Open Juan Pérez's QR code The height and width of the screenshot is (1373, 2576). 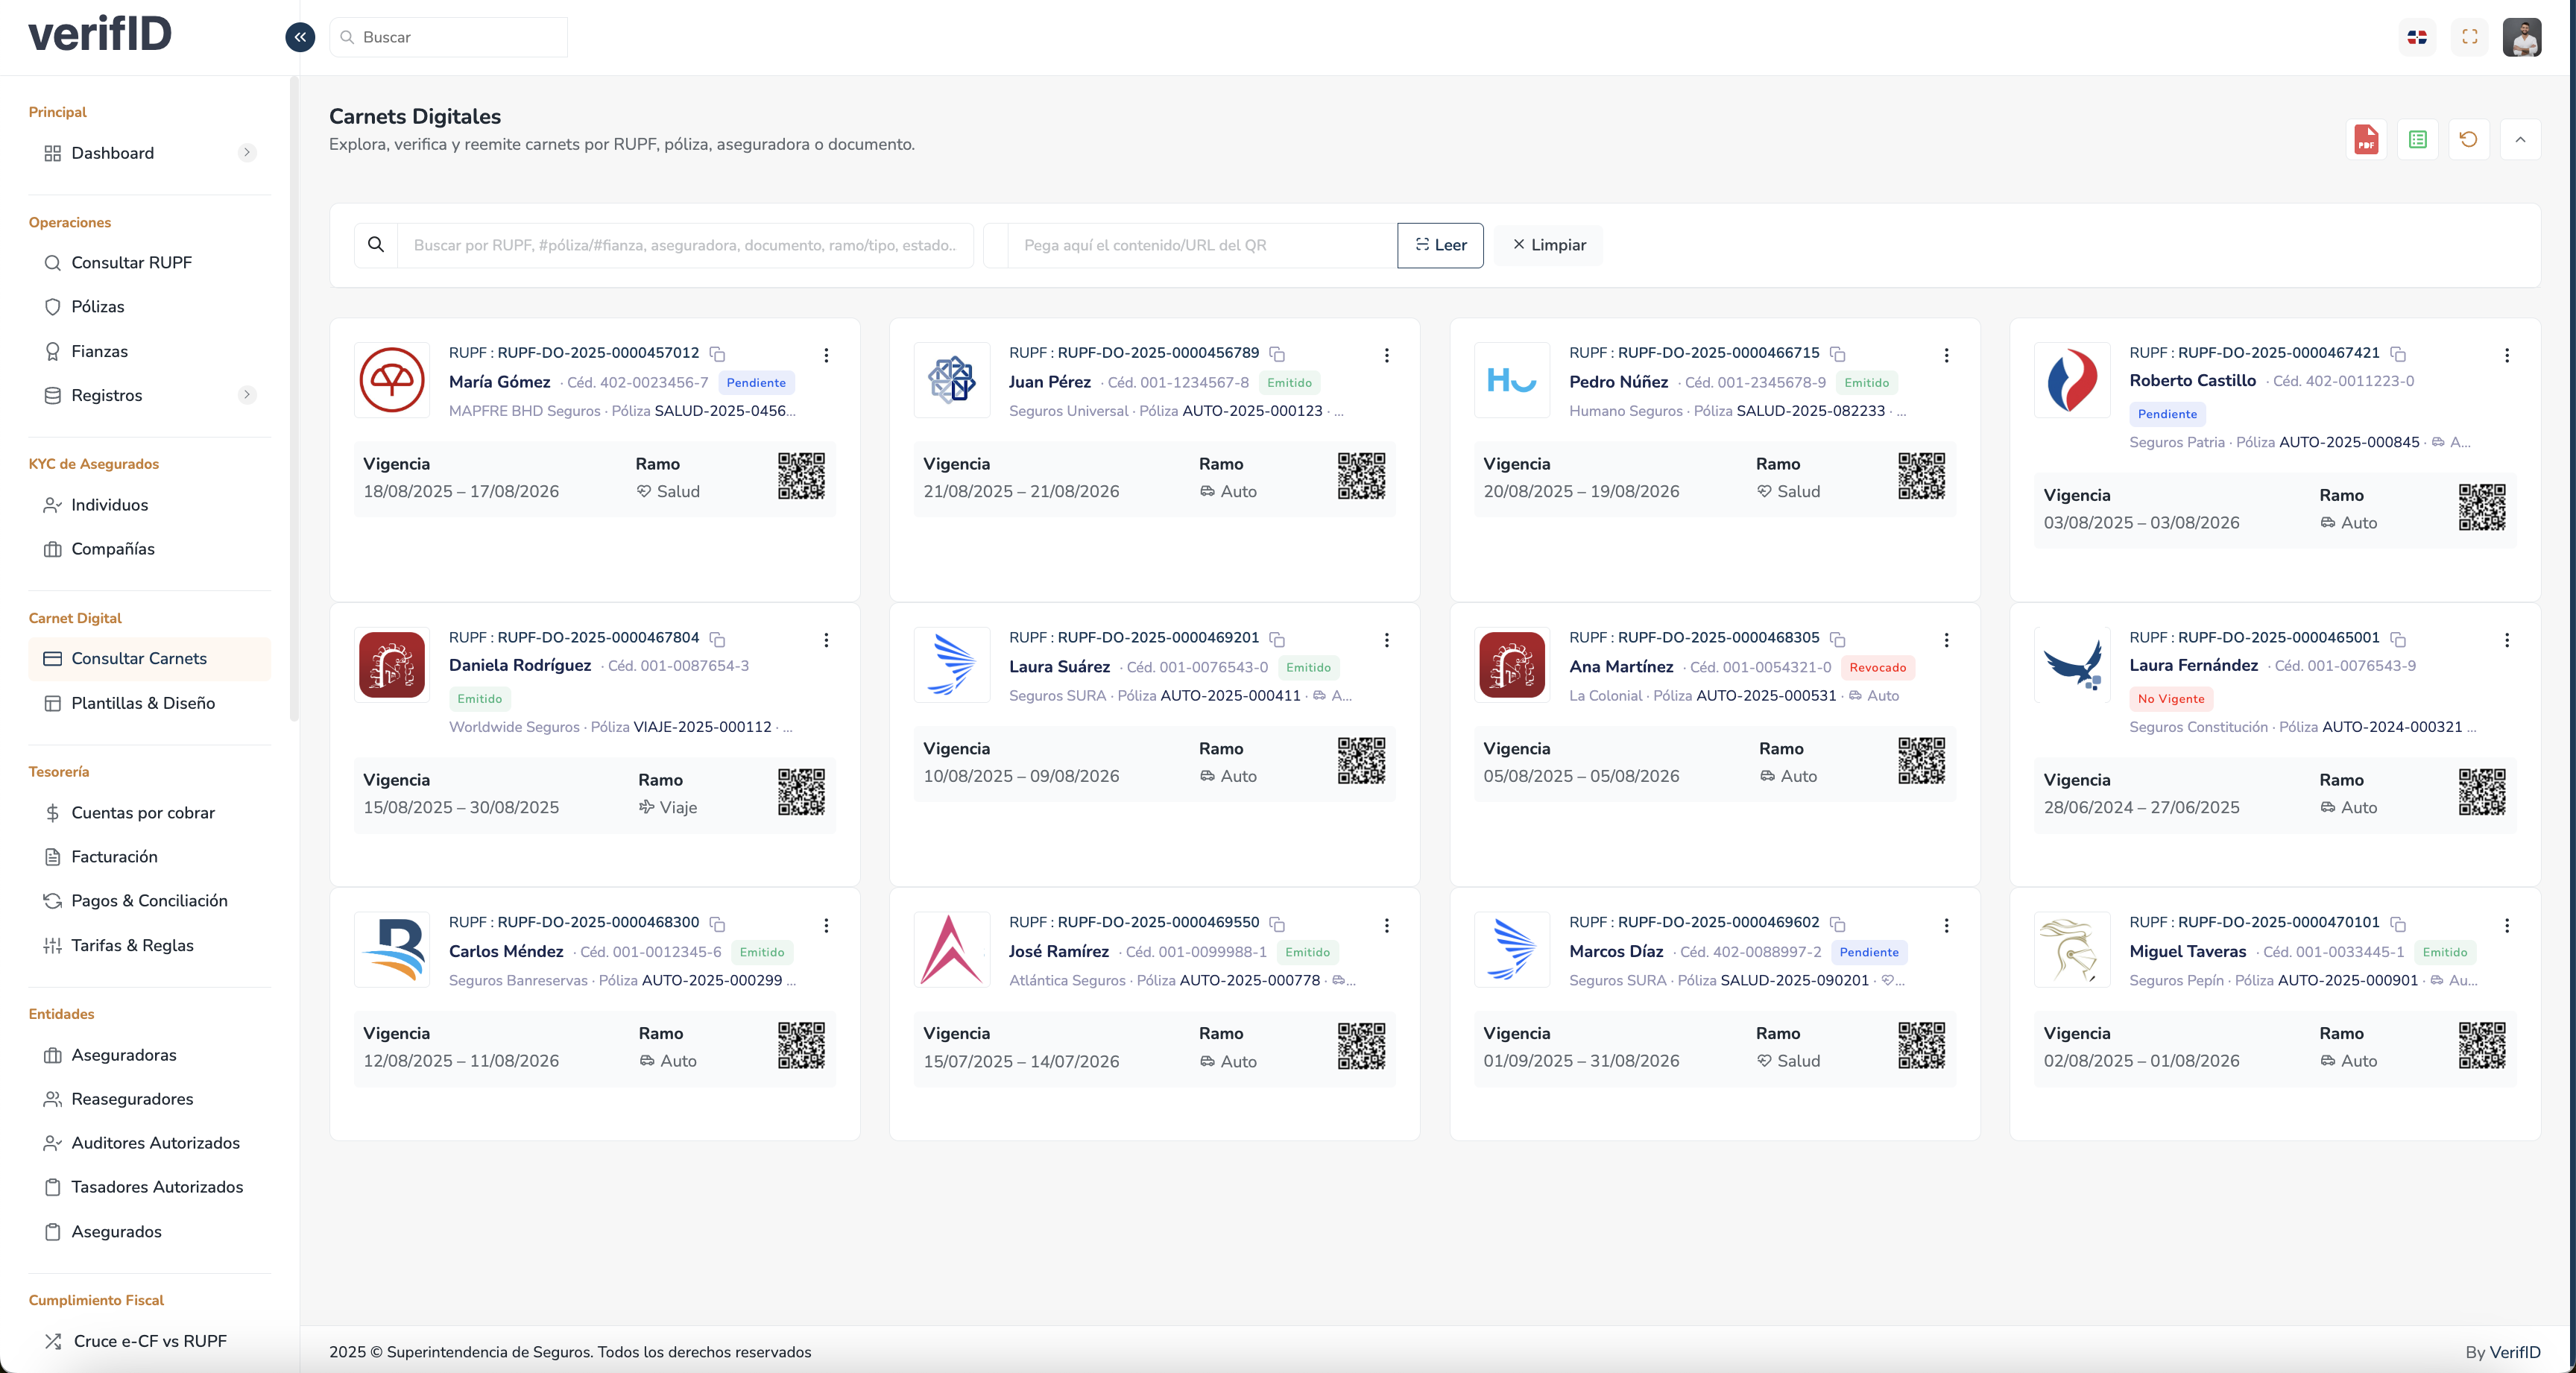click(x=1361, y=476)
